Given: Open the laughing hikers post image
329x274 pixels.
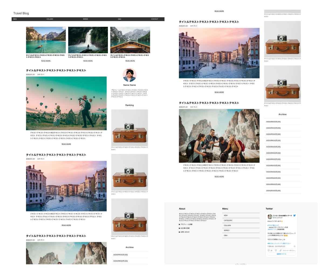Looking at the screenshot, I should pyautogui.click(x=219, y=136).
